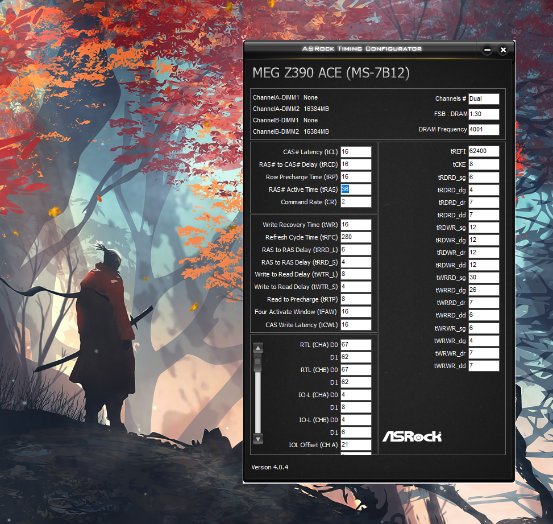
Task: Click the ChannelB-DIMM2 16384MB entry
Action: [291, 131]
